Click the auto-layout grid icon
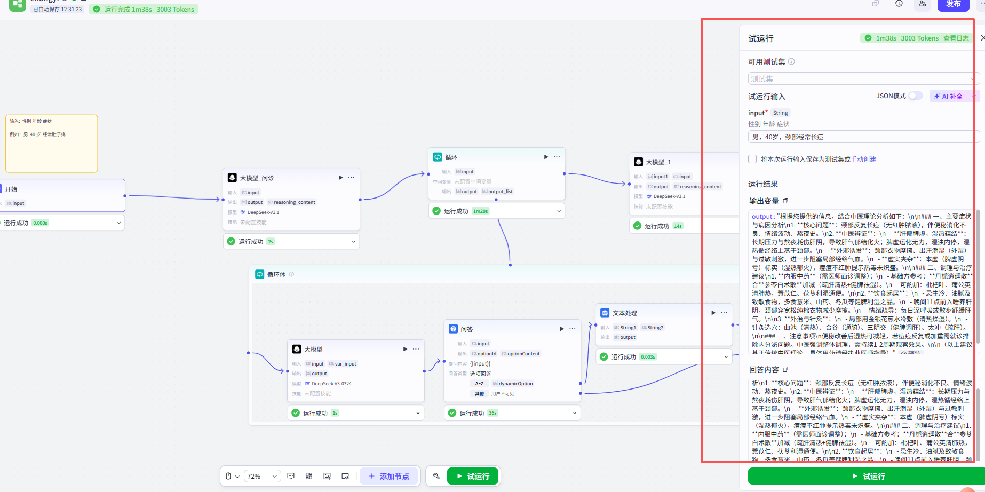The image size is (985, 492). (309, 476)
